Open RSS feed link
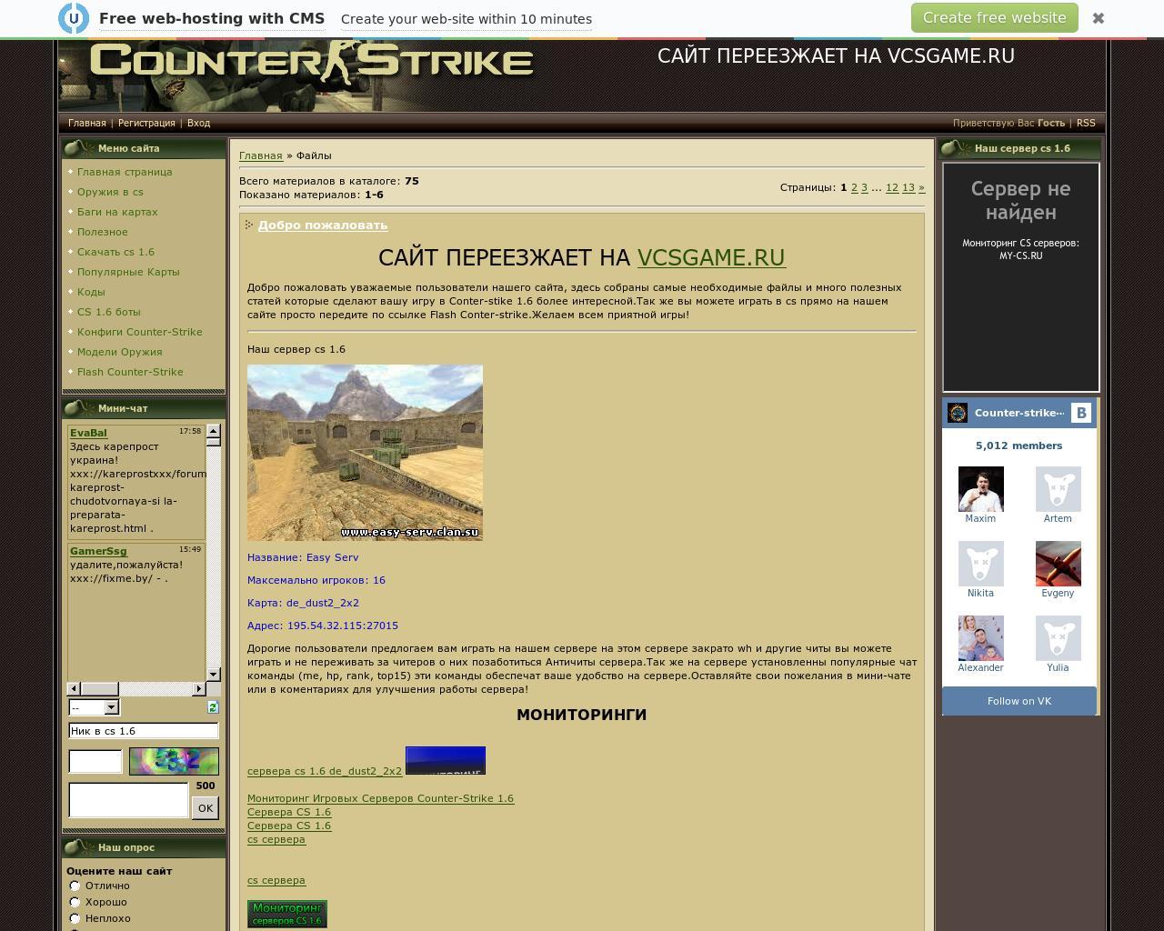Image resolution: width=1164 pixels, height=931 pixels. coord(1086,123)
